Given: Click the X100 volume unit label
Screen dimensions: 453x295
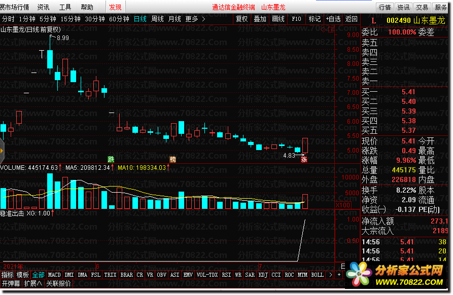Looking at the screenshot, I should (x=343, y=205).
